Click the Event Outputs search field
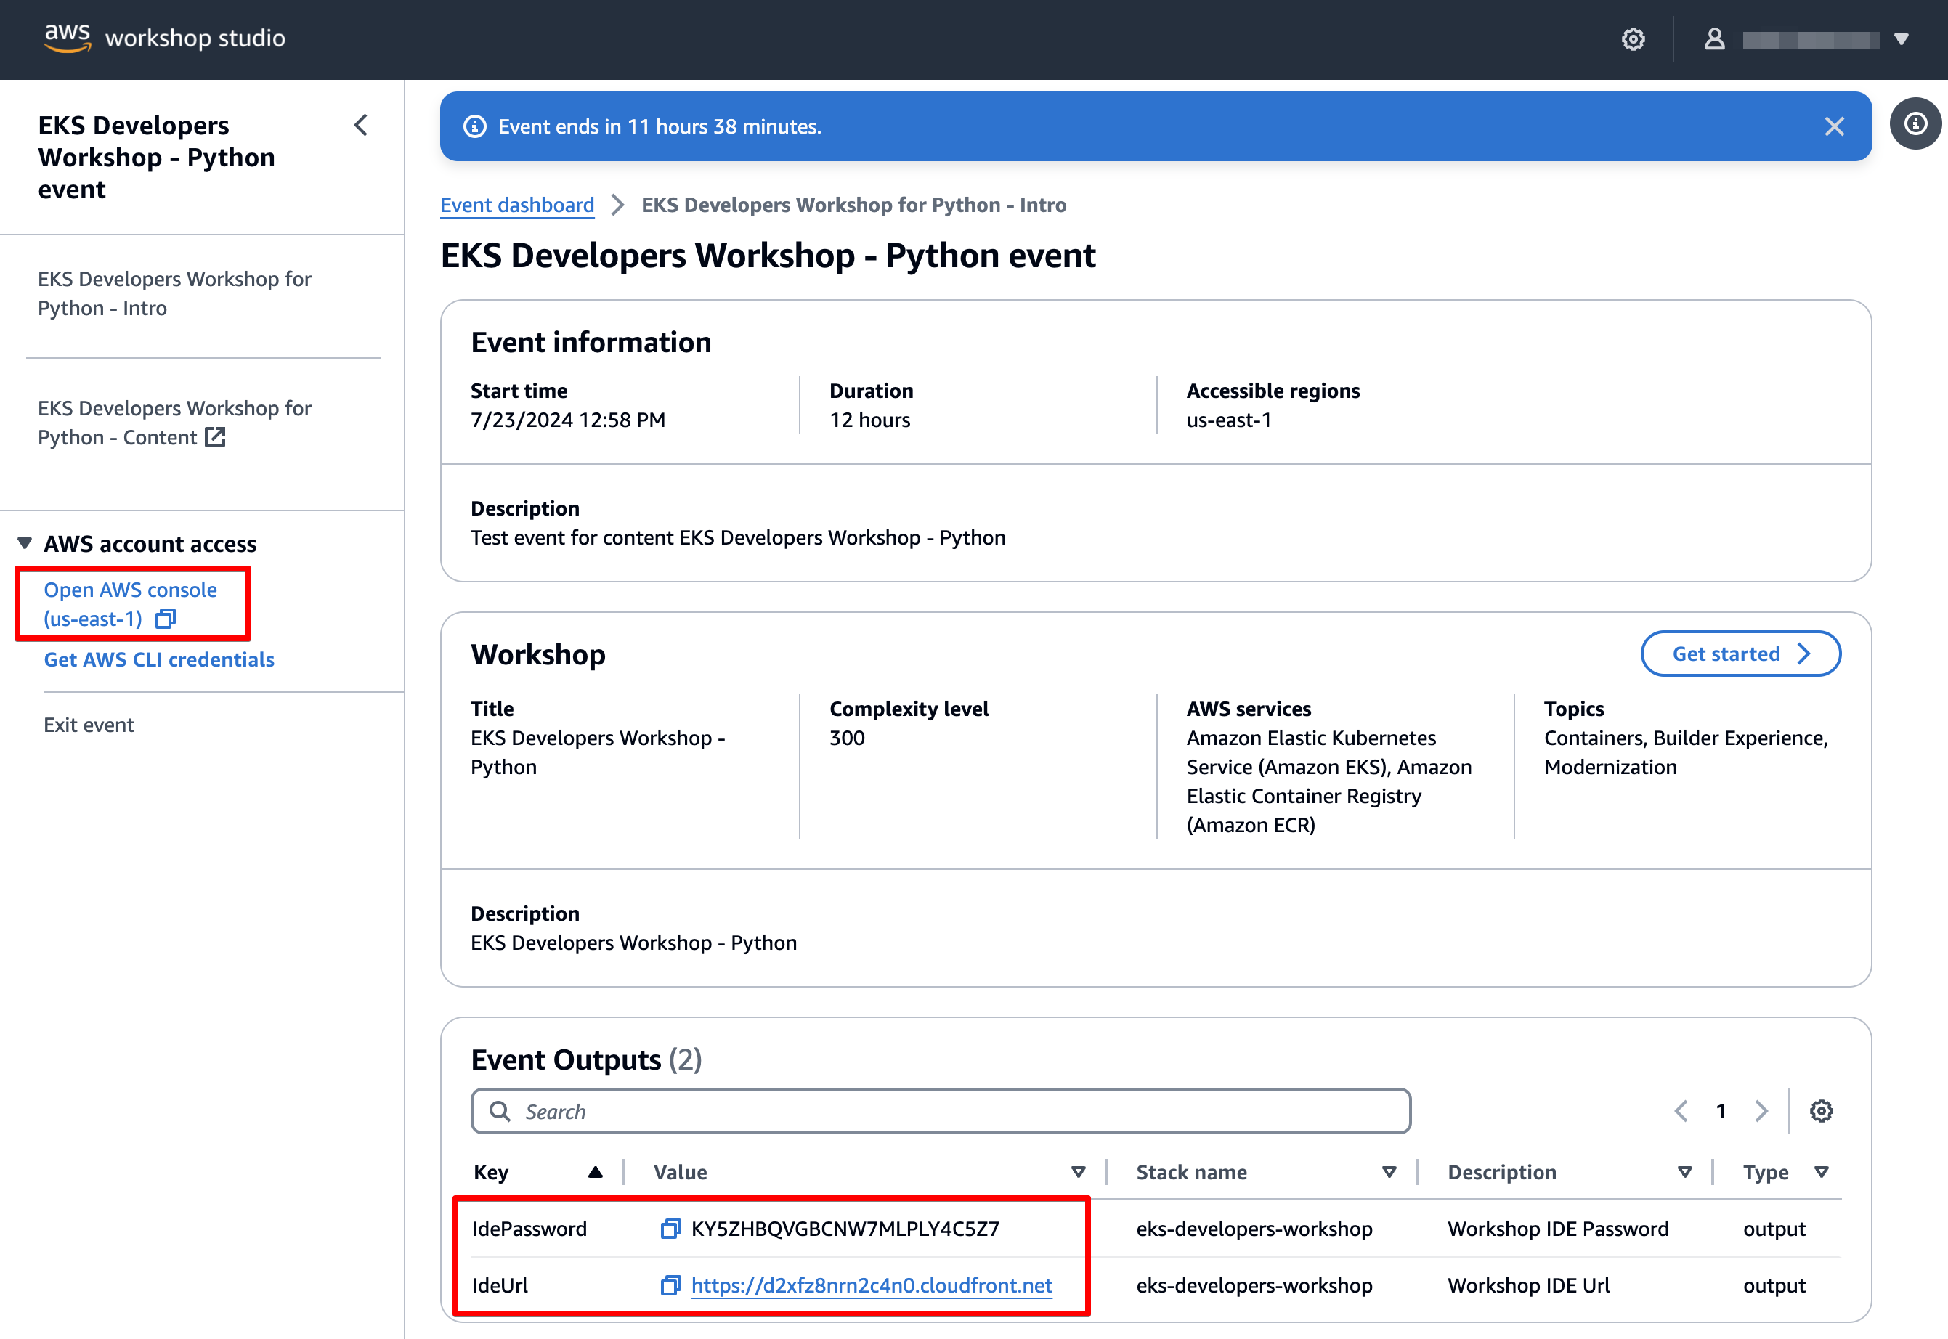The width and height of the screenshot is (1948, 1339). click(941, 1111)
